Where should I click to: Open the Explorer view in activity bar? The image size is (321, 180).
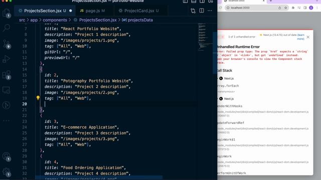coord(7,13)
